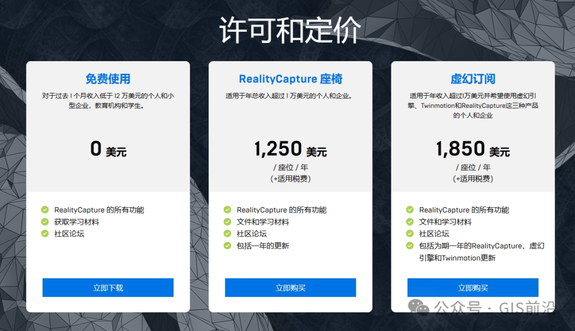This screenshot has width=575, height=331.
Task: Click the description 适用于年总收入超过 1 万美元的个人和企业
Action: 289,96
